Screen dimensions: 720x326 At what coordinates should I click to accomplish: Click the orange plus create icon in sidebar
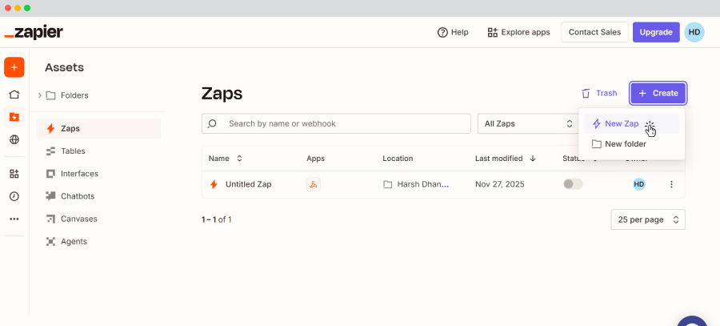click(14, 67)
